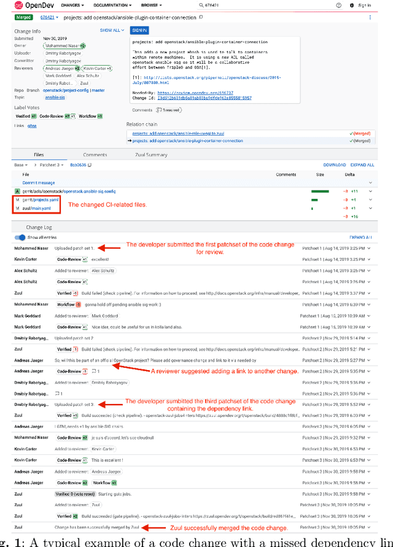Click the magnifier icon in search box
Viewport: 393px width, 547px height.
pyautogui.click(x=201, y=6)
